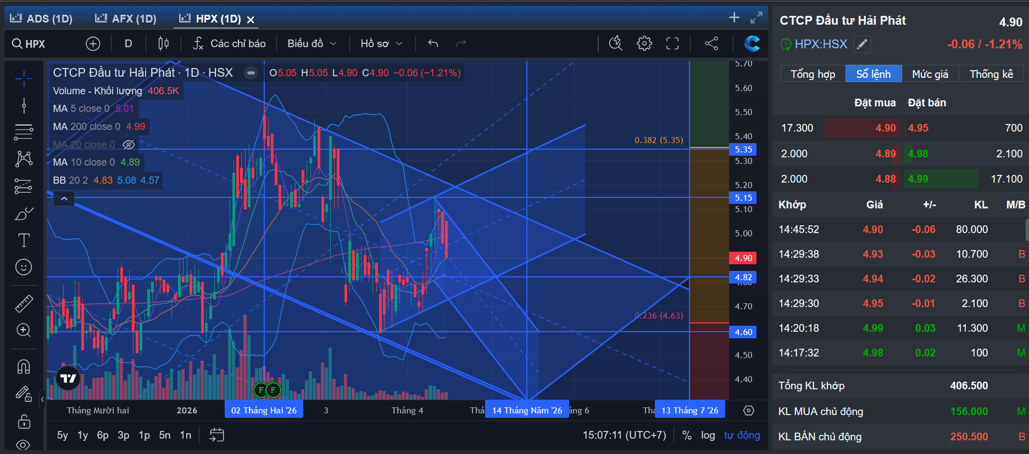Viewport: 1029px width, 454px height.
Task: Open time zone 15:07:11 (UTC+7)
Action: pos(624,435)
